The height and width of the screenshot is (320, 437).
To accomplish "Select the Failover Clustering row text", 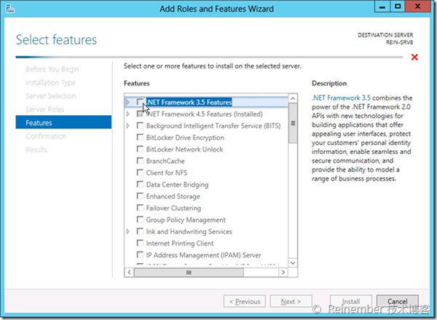I will pyautogui.click(x=173, y=208).
